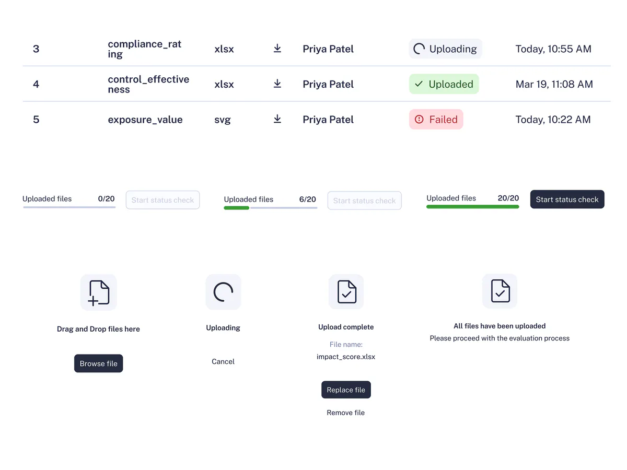627x470 pixels.
Task: Click xlsx type in compliance_rating row
Action: [x=224, y=49]
